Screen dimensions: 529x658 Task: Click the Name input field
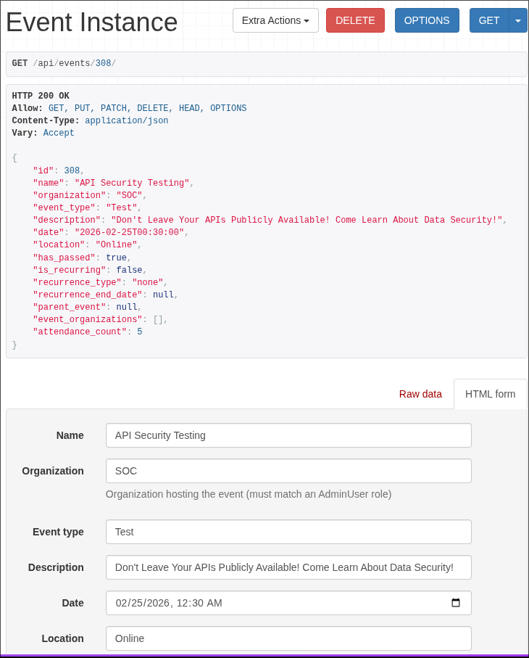(x=288, y=435)
